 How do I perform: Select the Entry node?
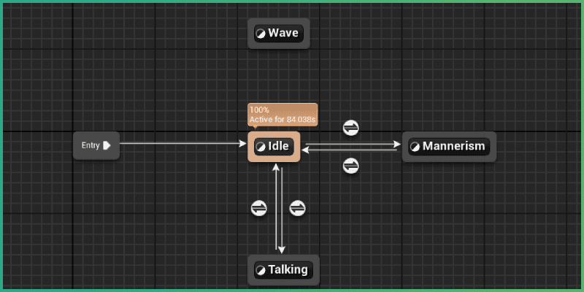click(96, 145)
